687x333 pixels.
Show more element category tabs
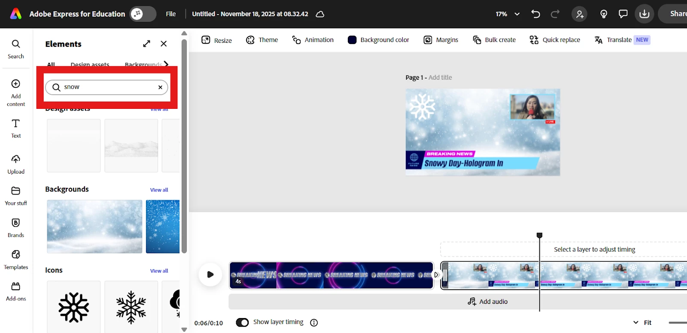166,64
